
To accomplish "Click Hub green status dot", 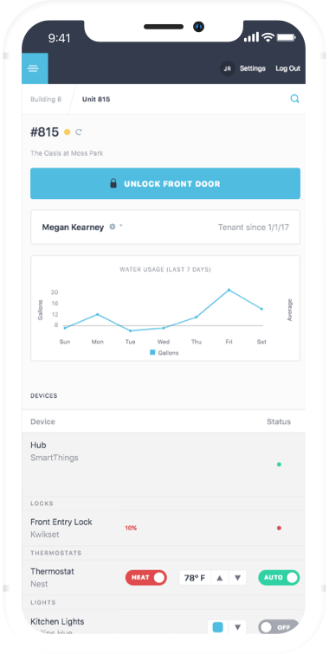I will tap(279, 465).
